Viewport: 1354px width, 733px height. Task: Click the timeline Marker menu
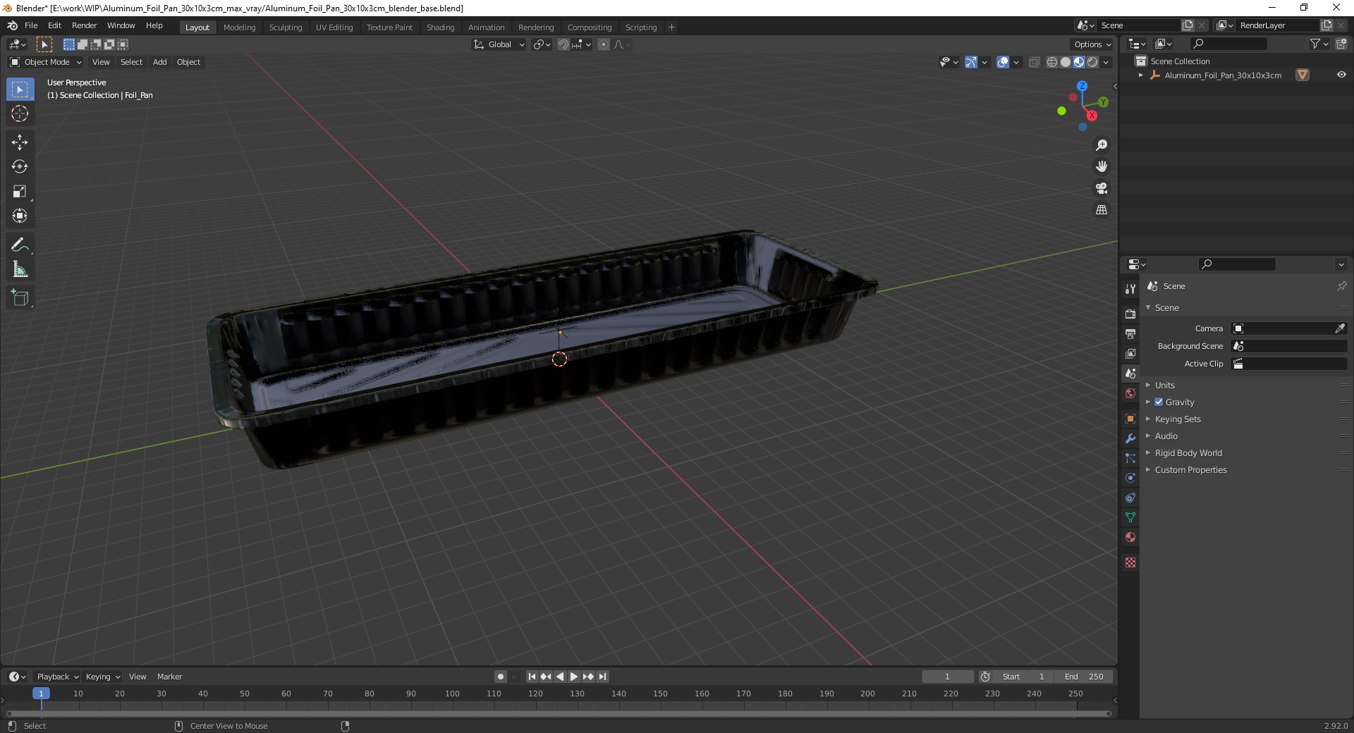pyautogui.click(x=169, y=677)
